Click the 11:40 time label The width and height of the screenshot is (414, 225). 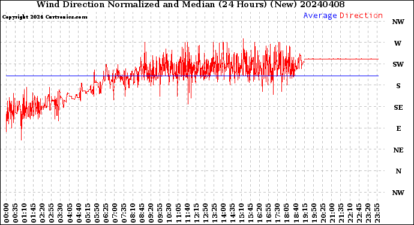tap(187, 213)
